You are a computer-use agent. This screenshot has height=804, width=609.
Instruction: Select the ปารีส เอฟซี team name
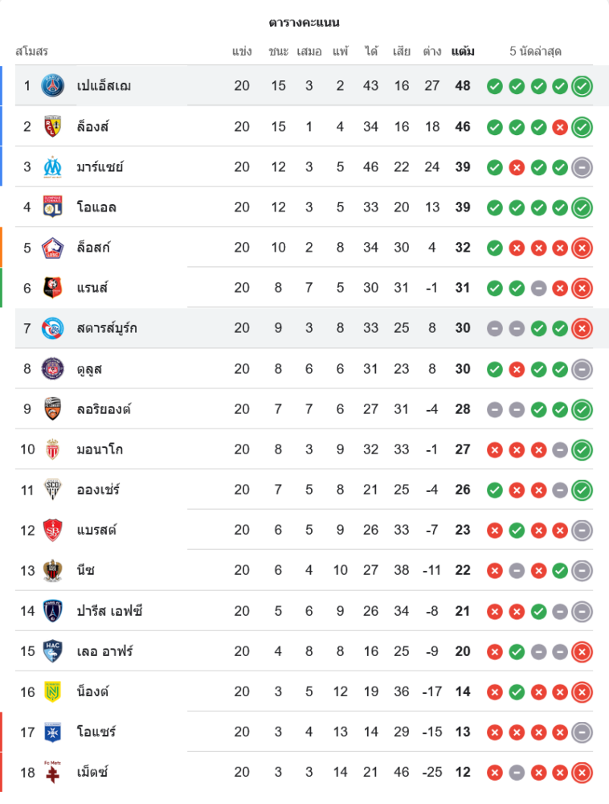point(110,611)
